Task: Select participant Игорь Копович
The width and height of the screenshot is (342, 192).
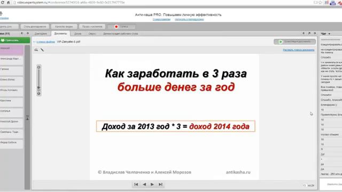Action: tap(12, 92)
